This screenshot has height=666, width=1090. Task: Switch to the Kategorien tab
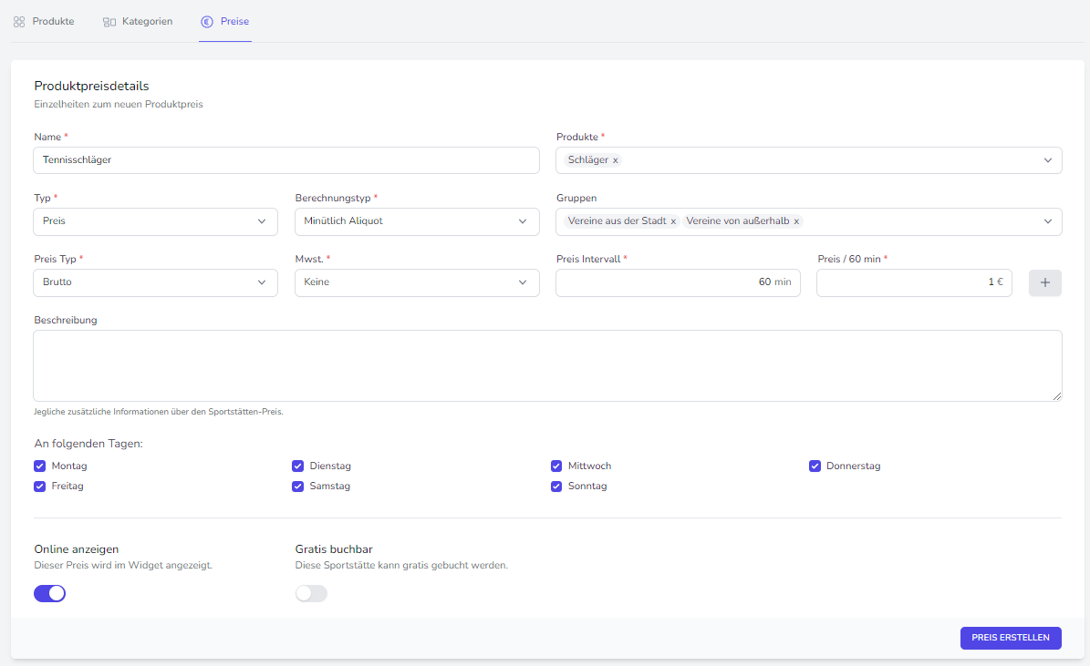tap(146, 21)
